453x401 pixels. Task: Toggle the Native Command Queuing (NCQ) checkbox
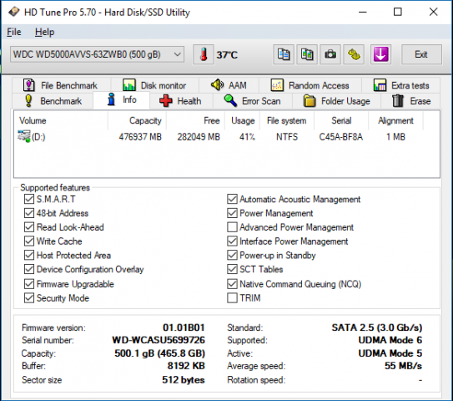pyautogui.click(x=232, y=284)
